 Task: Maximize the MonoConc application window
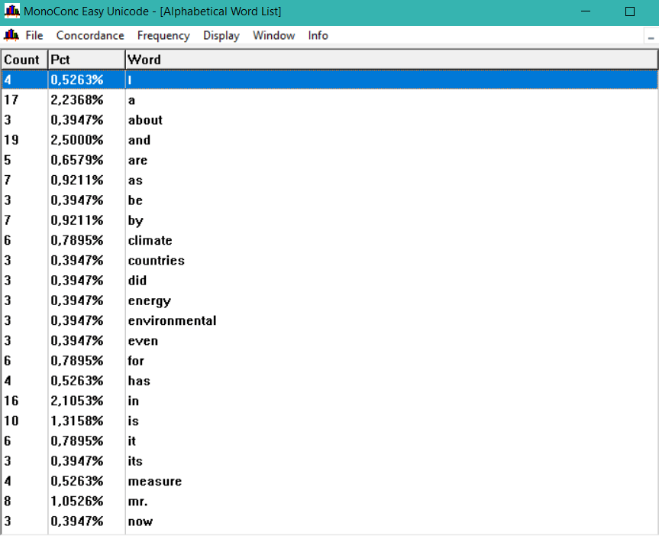[629, 11]
